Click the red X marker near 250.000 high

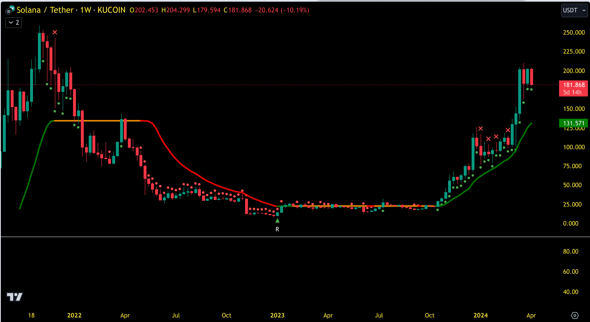click(54, 32)
